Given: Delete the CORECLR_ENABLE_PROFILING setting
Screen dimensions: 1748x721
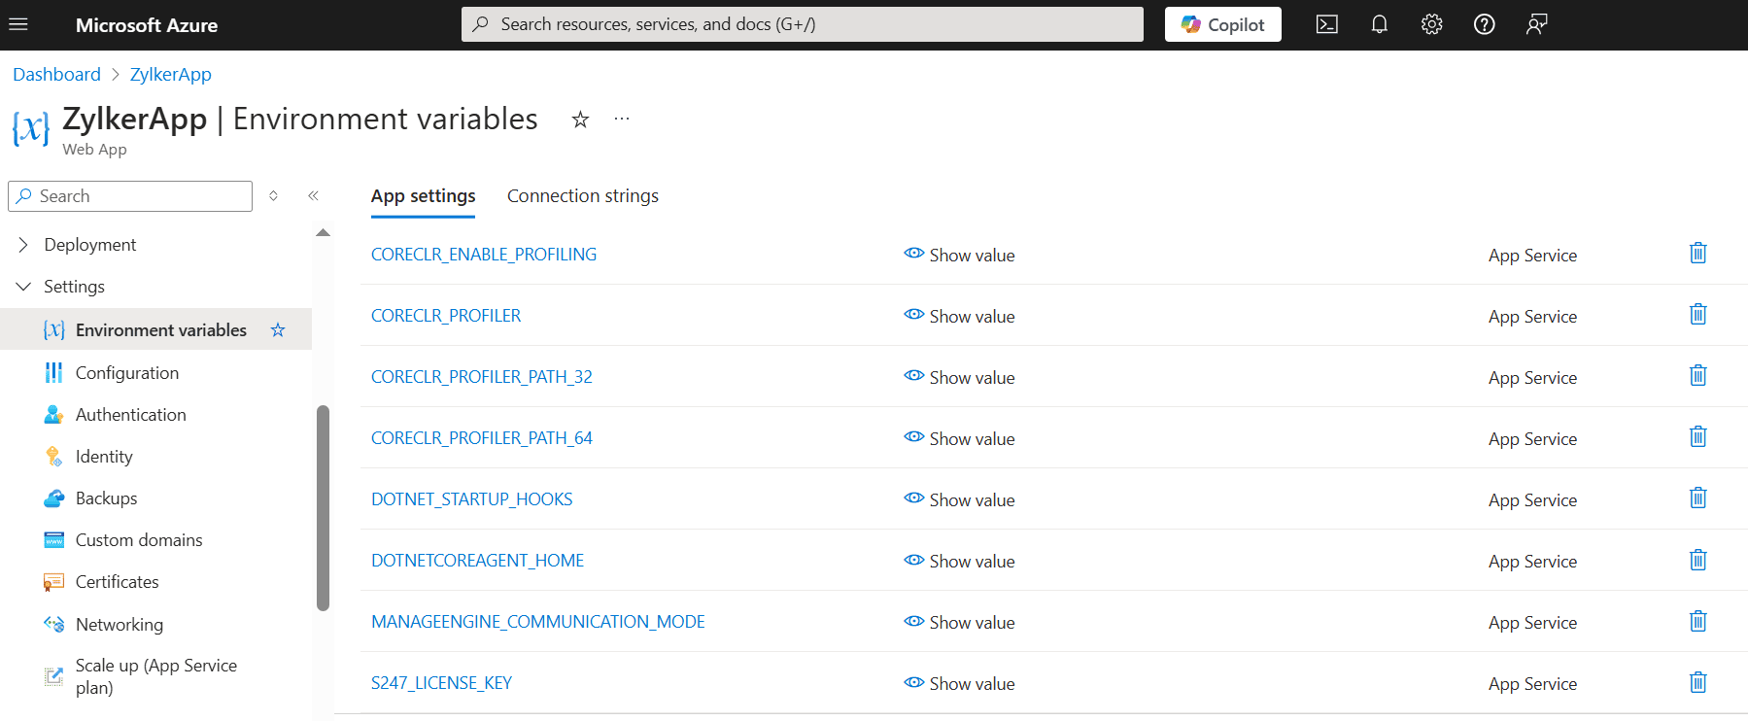Looking at the screenshot, I should coord(1697,254).
